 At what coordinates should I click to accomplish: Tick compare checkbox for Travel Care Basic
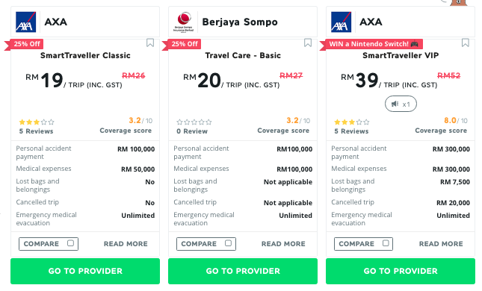pos(228,243)
